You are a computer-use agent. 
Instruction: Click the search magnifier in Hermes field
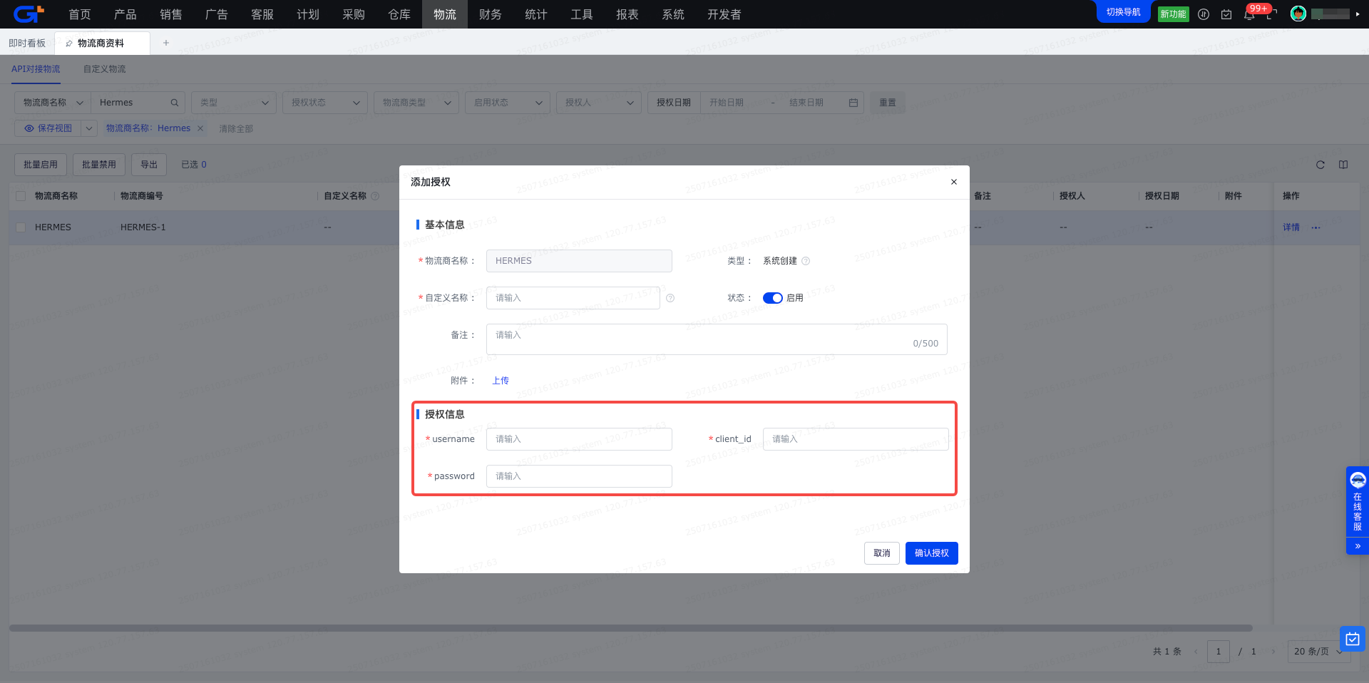coord(174,103)
